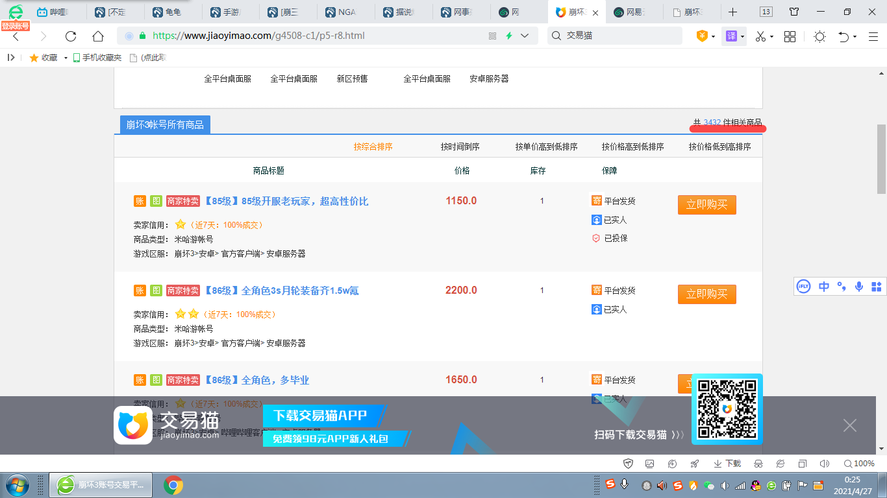Click the green lightning speed-mode icon
Image resolution: width=887 pixels, height=498 pixels.
pos(509,36)
